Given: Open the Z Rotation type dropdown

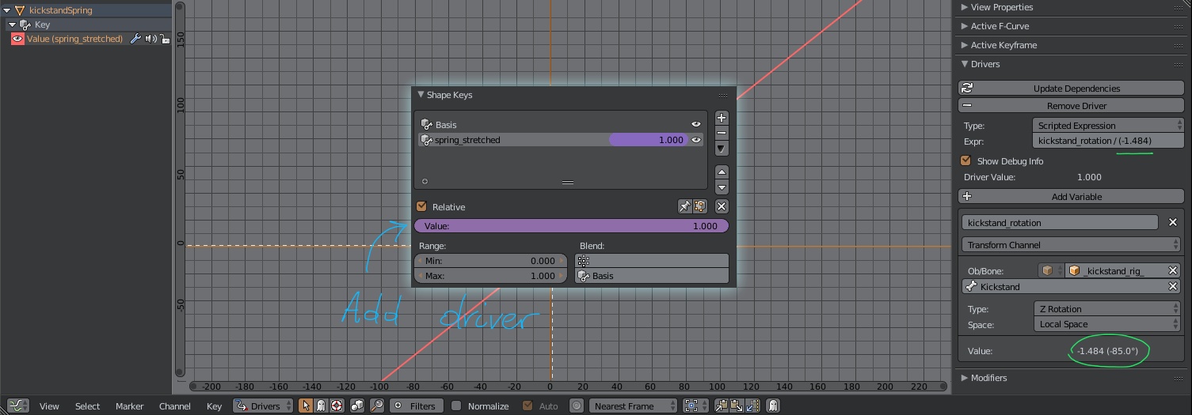Looking at the screenshot, I should (1108, 309).
